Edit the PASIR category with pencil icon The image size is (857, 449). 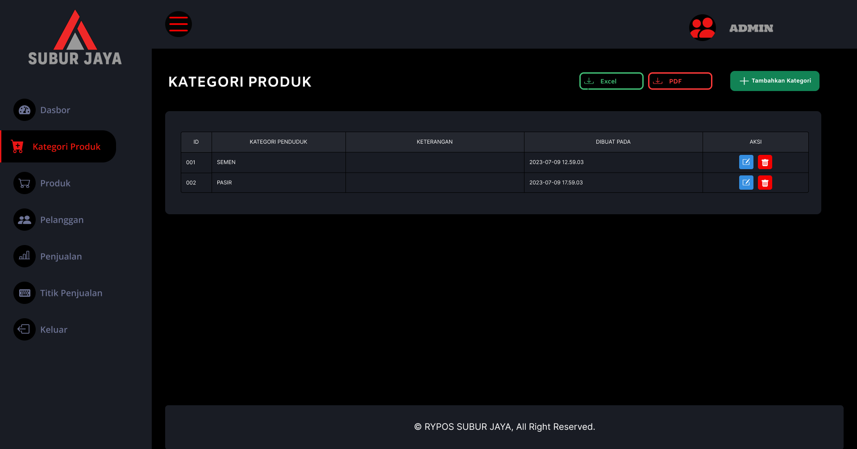746,183
